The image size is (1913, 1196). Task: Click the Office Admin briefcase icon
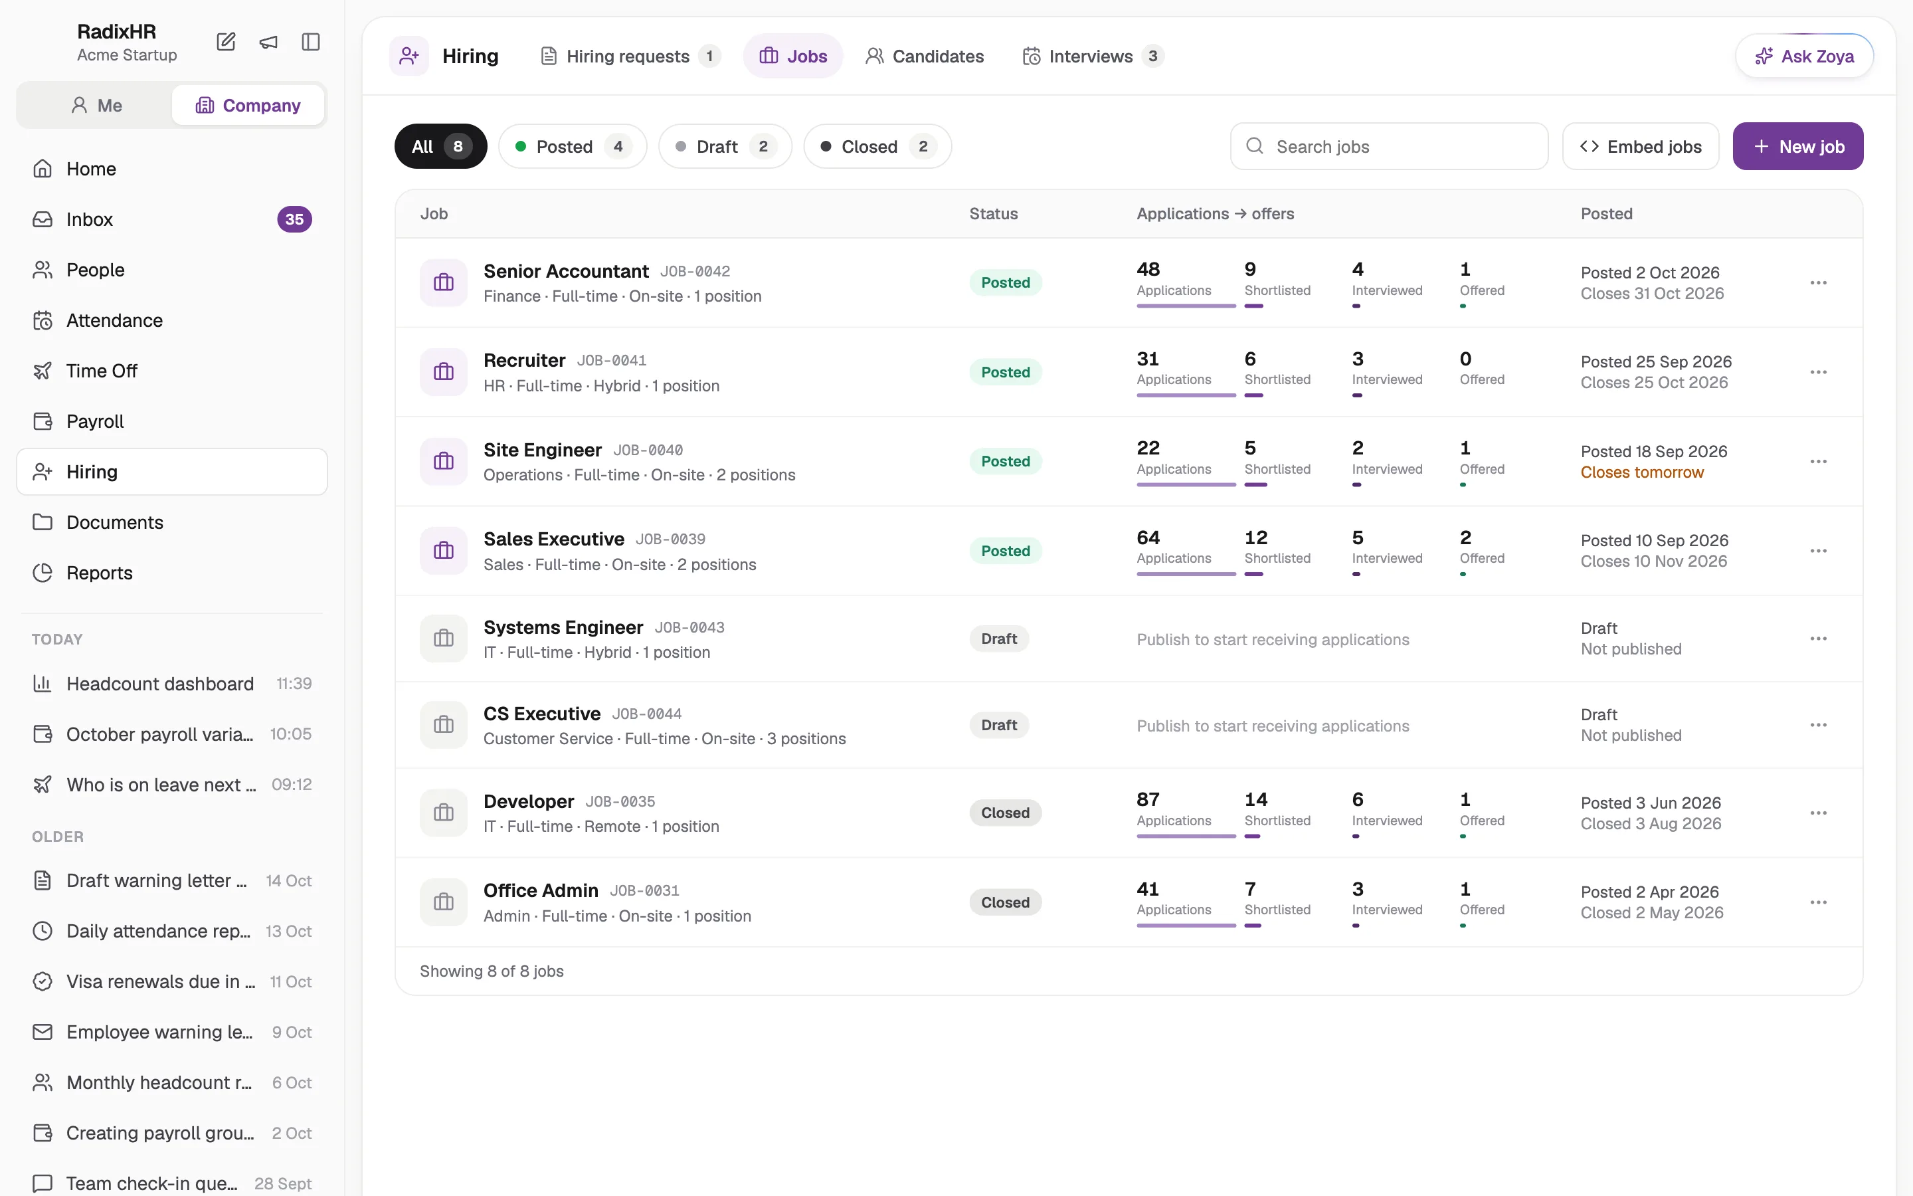coord(444,902)
